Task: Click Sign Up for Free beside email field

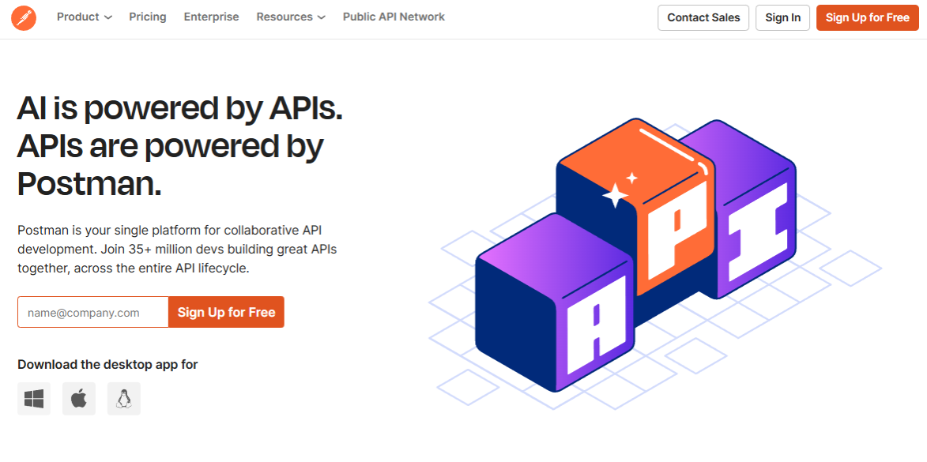Action: coord(227,312)
